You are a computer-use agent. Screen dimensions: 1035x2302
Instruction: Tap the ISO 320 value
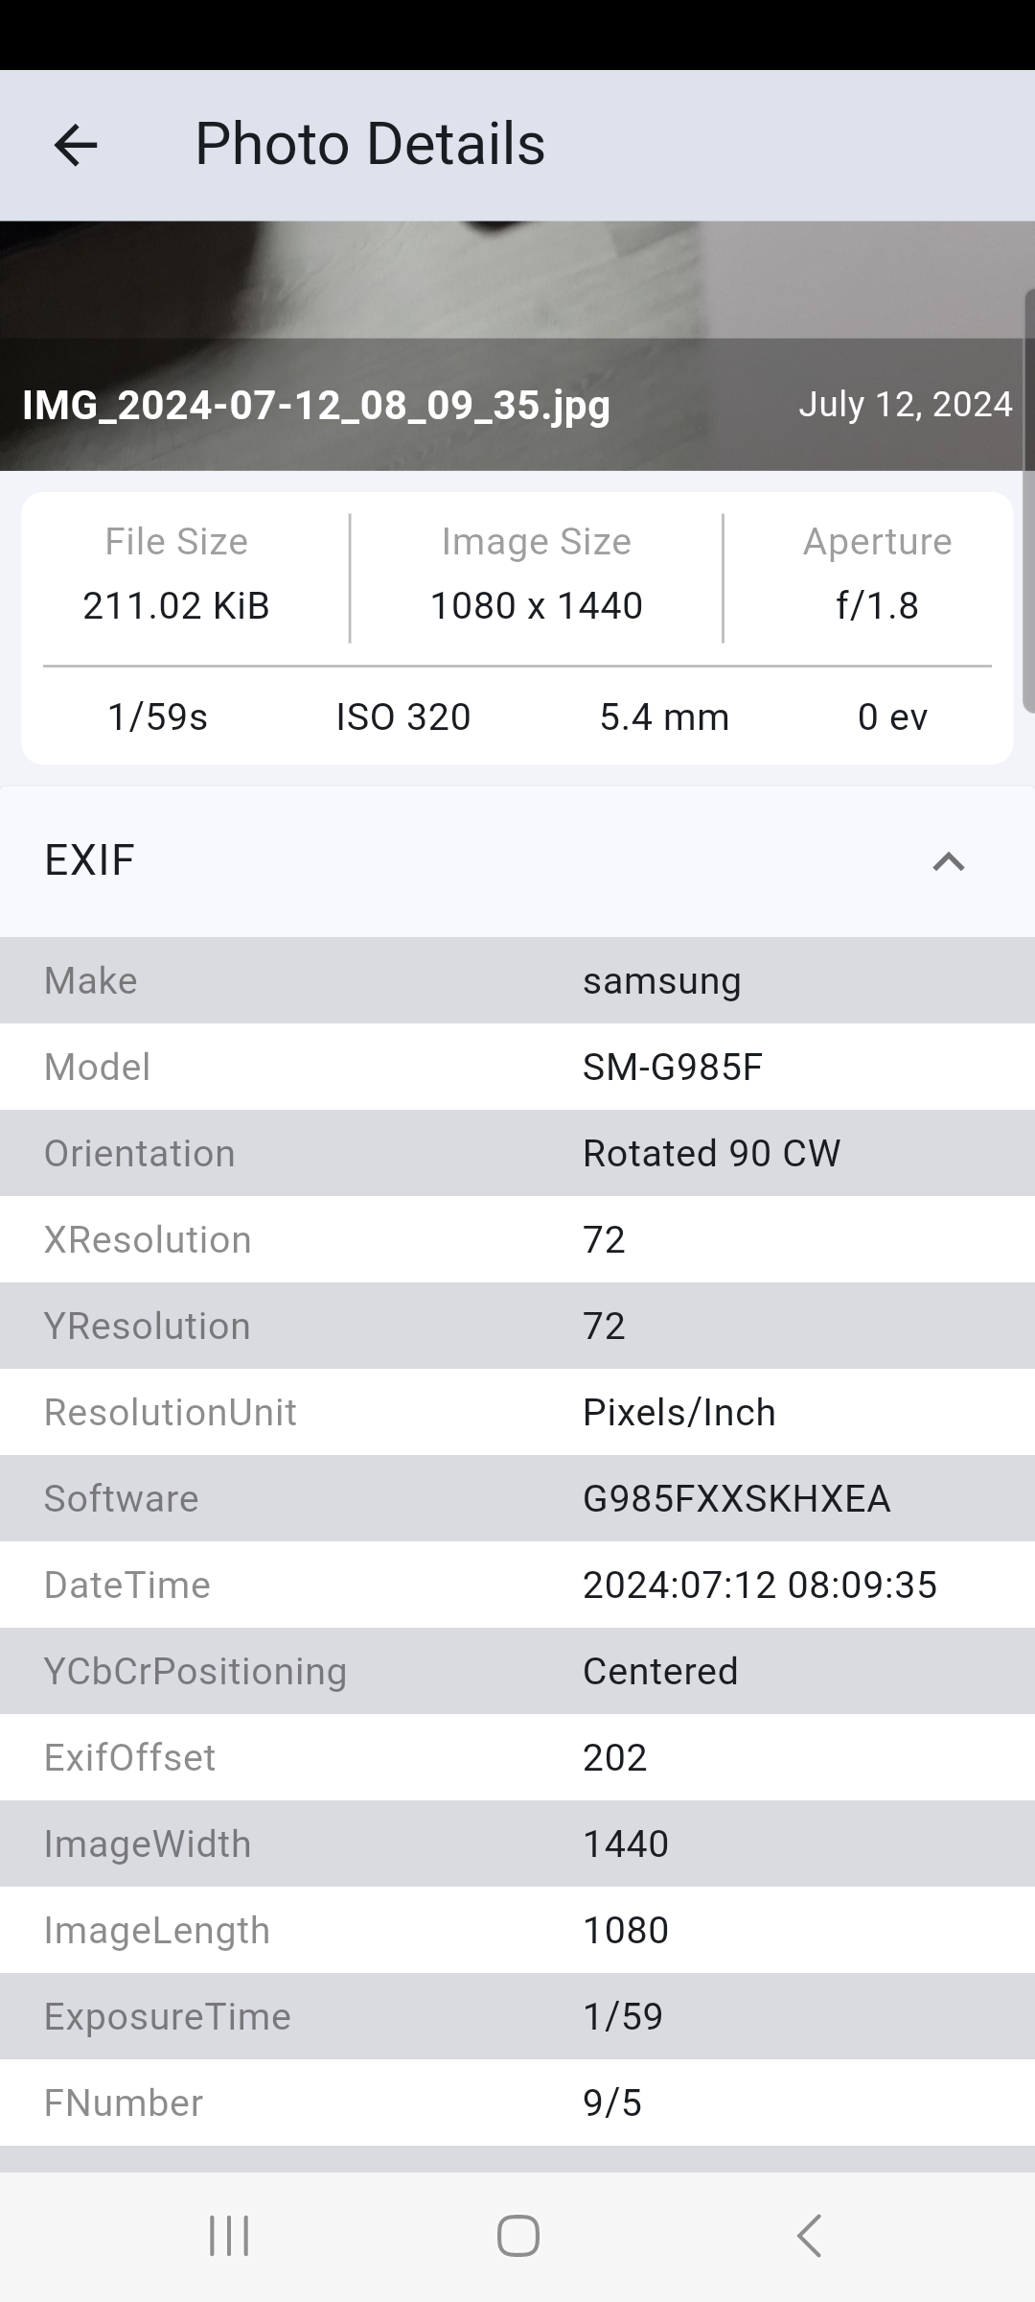[x=403, y=716]
